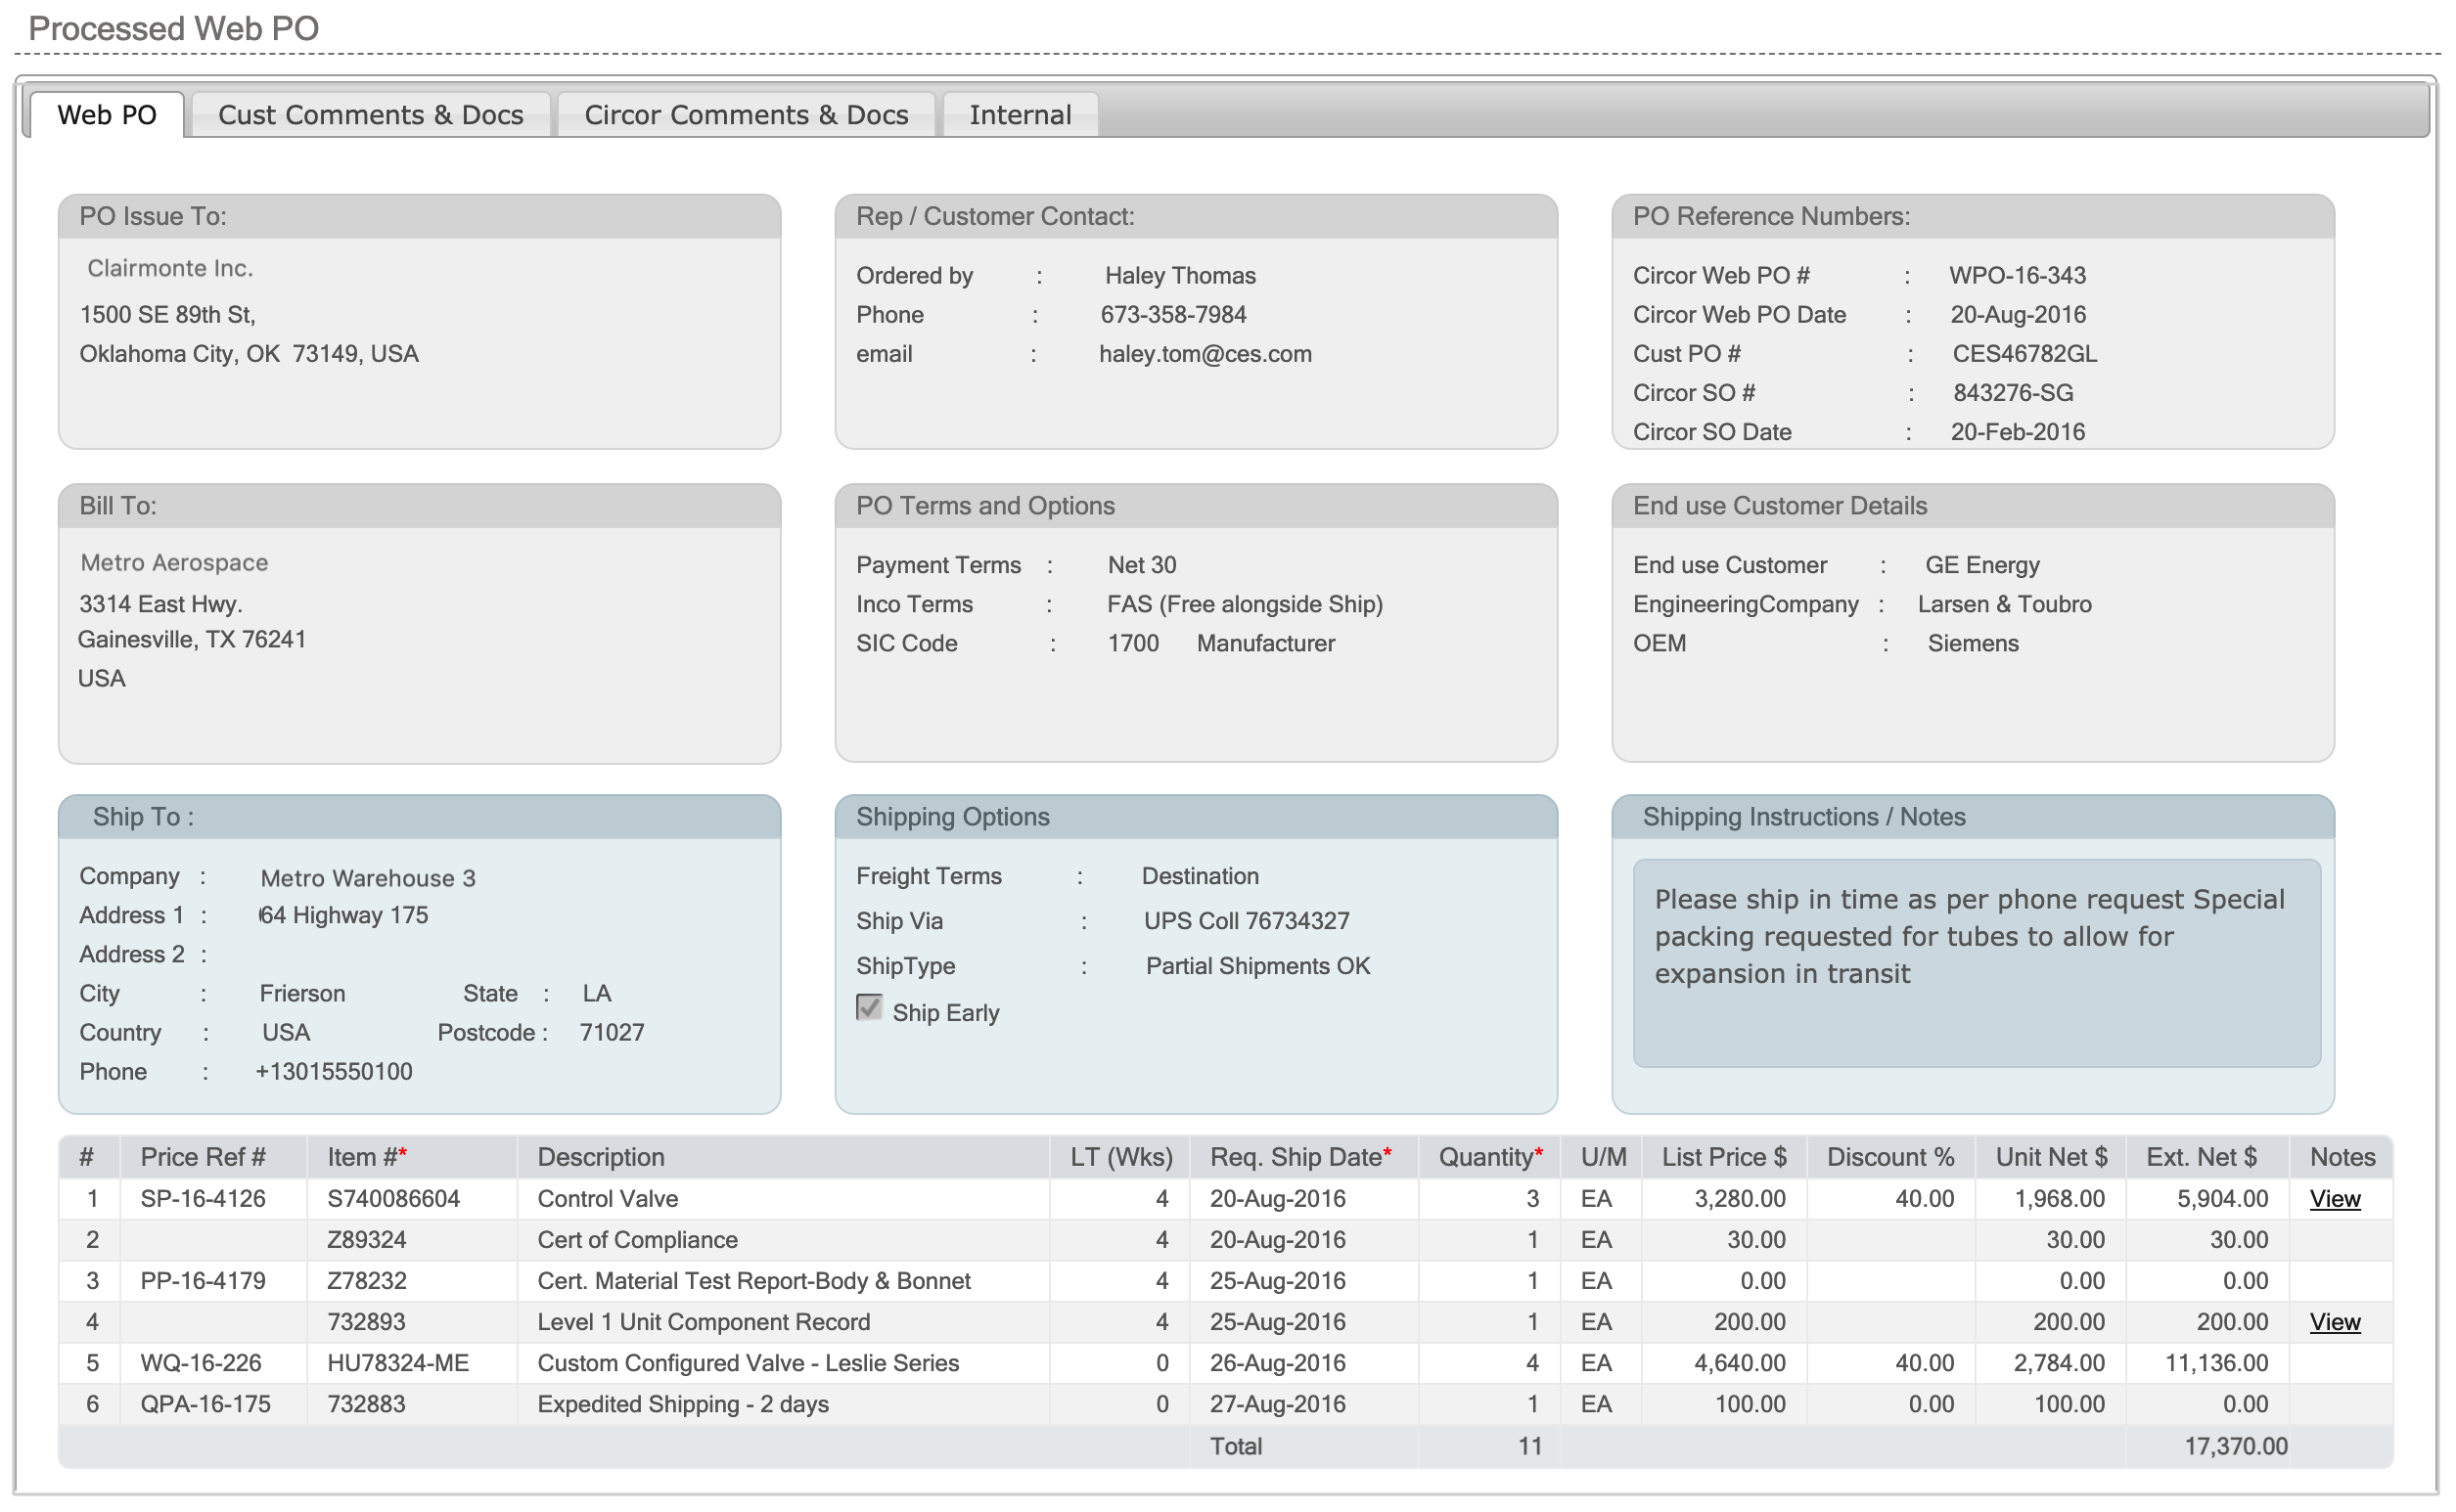2456x1512 pixels.
Task: Click the Discount % column header
Action: click(x=1890, y=1157)
